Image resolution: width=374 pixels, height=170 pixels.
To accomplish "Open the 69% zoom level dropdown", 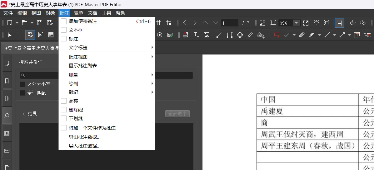I will (296, 23).
